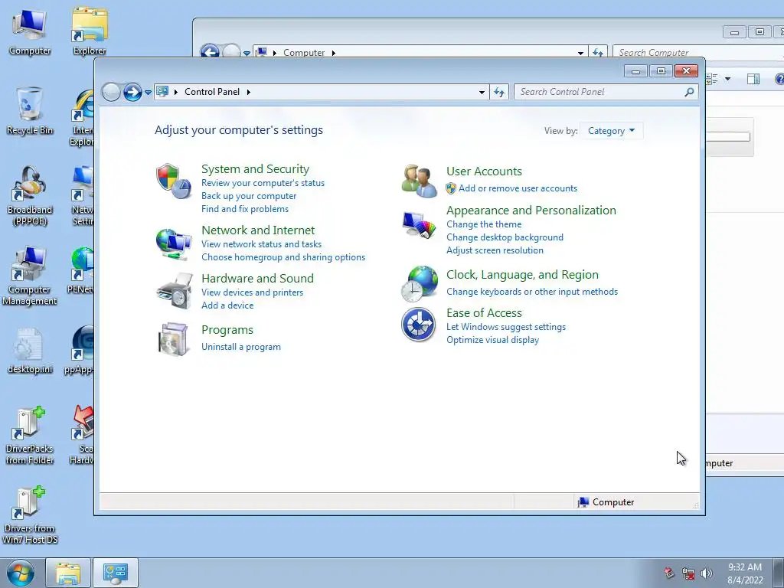This screenshot has height=588, width=784.
Task: Open the View by Category dropdown
Action: coord(611,131)
